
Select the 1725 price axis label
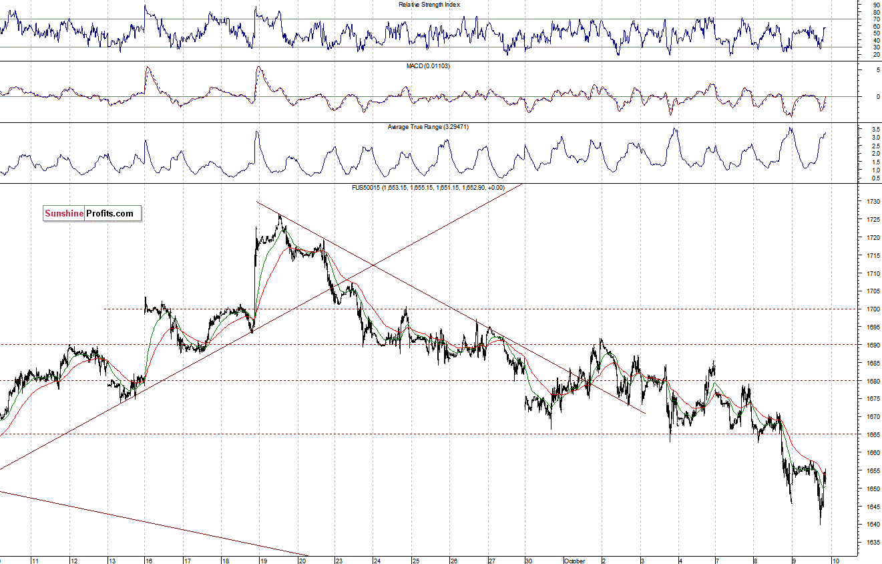tap(874, 220)
